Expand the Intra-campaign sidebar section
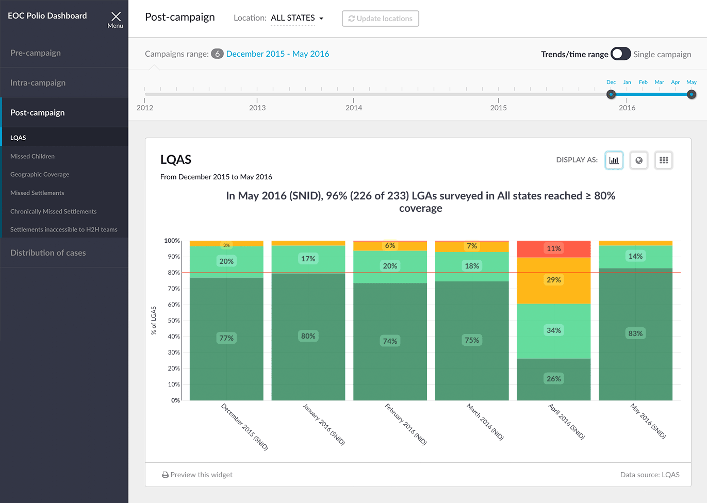The width and height of the screenshot is (707, 503). [38, 82]
